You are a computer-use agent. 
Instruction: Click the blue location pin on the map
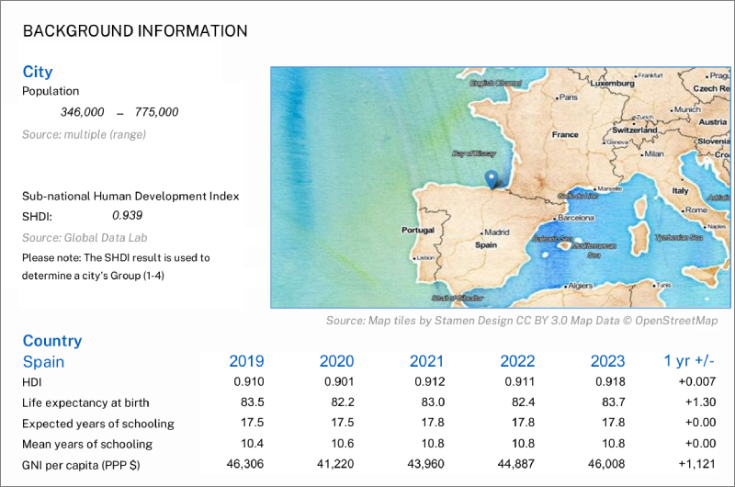492,179
